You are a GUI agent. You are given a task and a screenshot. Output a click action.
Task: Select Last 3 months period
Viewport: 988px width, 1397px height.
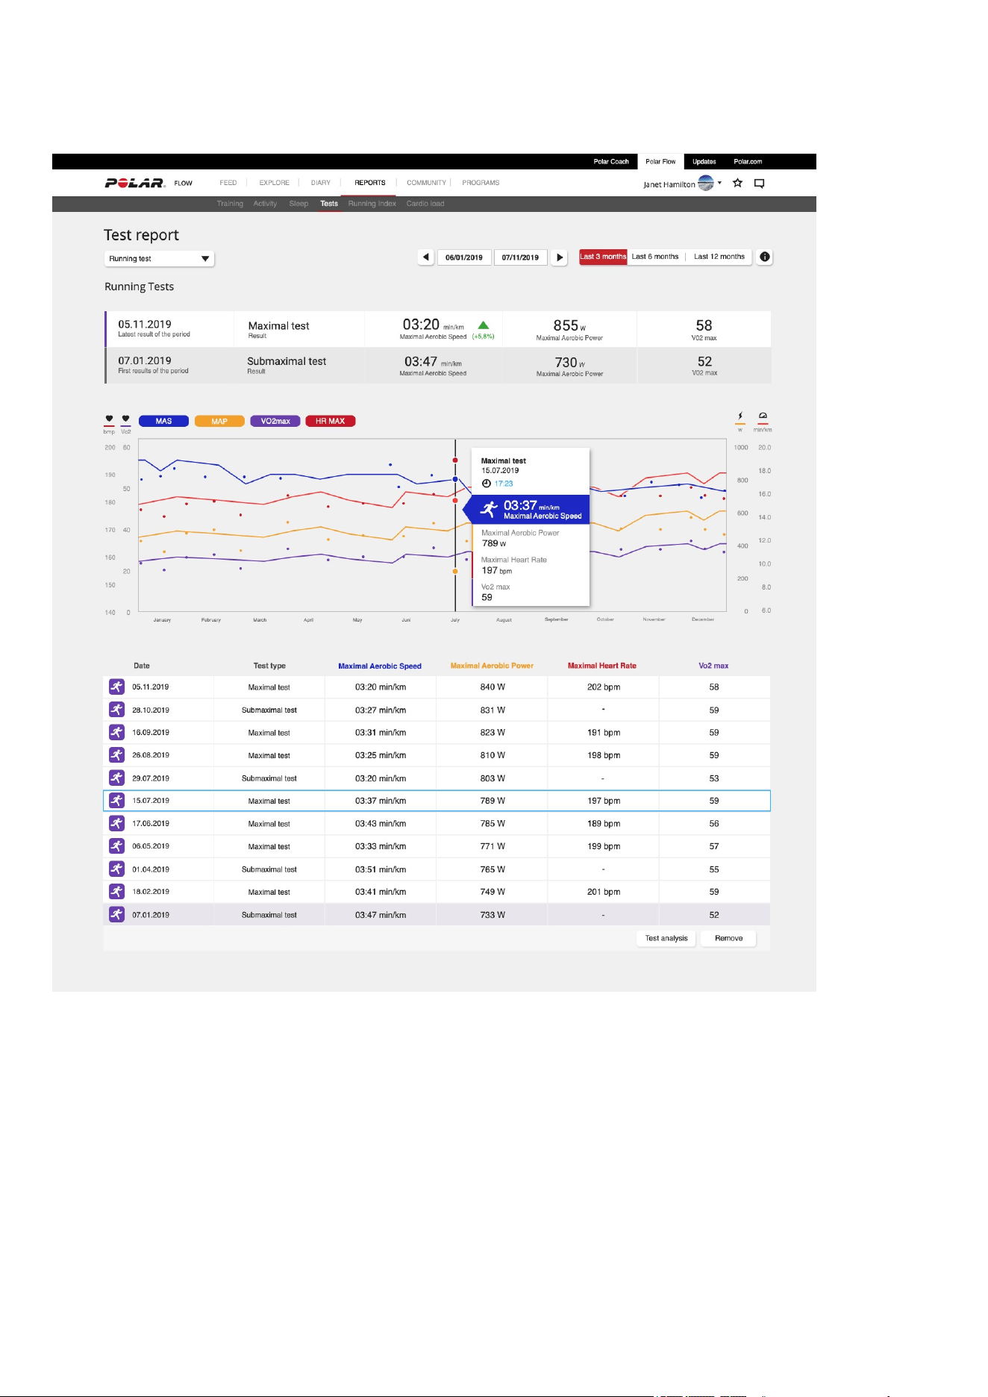pyautogui.click(x=603, y=257)
